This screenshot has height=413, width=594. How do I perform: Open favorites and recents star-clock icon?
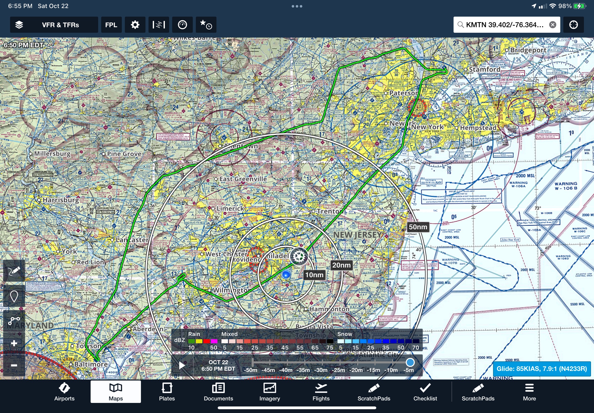pos(206,25)
